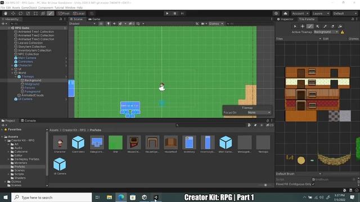360x202 pixels.
Task: Open the cloud Services icon
Action: click(x=285, y=13)
